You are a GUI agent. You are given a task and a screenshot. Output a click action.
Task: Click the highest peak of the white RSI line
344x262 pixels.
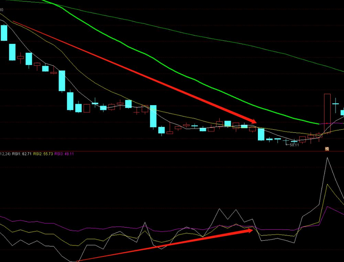(x=328, y=158)
